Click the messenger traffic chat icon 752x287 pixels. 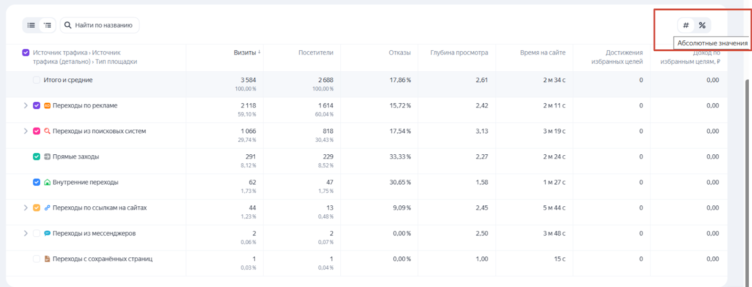click(x=47, y=234)
